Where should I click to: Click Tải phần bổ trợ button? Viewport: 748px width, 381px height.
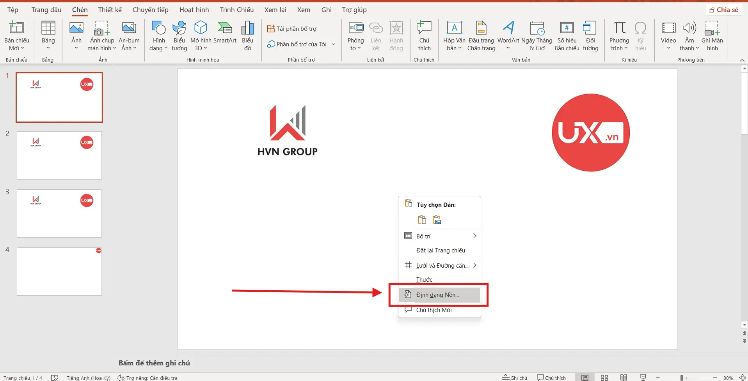point(292,29)
